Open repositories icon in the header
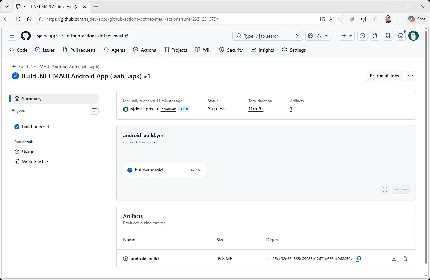Viewport: 430px width, 280px height. (x=388, y=36)
